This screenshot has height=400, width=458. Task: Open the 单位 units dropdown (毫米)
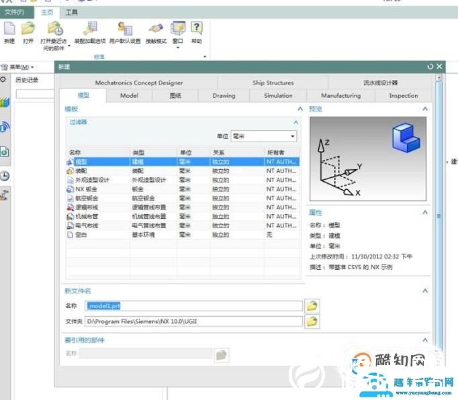pyautogui.click(x=264, y=136)
